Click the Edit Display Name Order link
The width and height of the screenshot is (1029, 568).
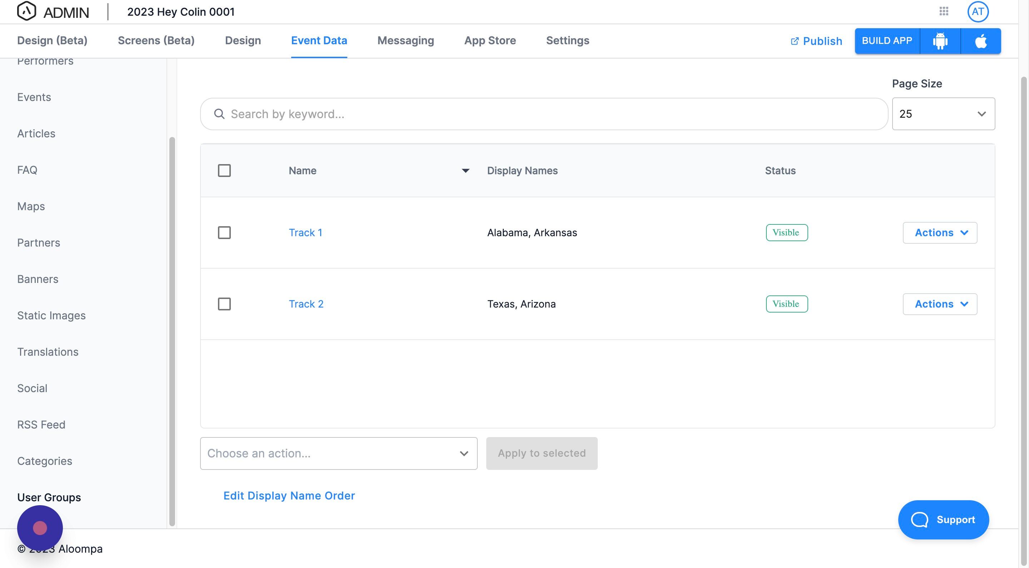tap(289, 496)
